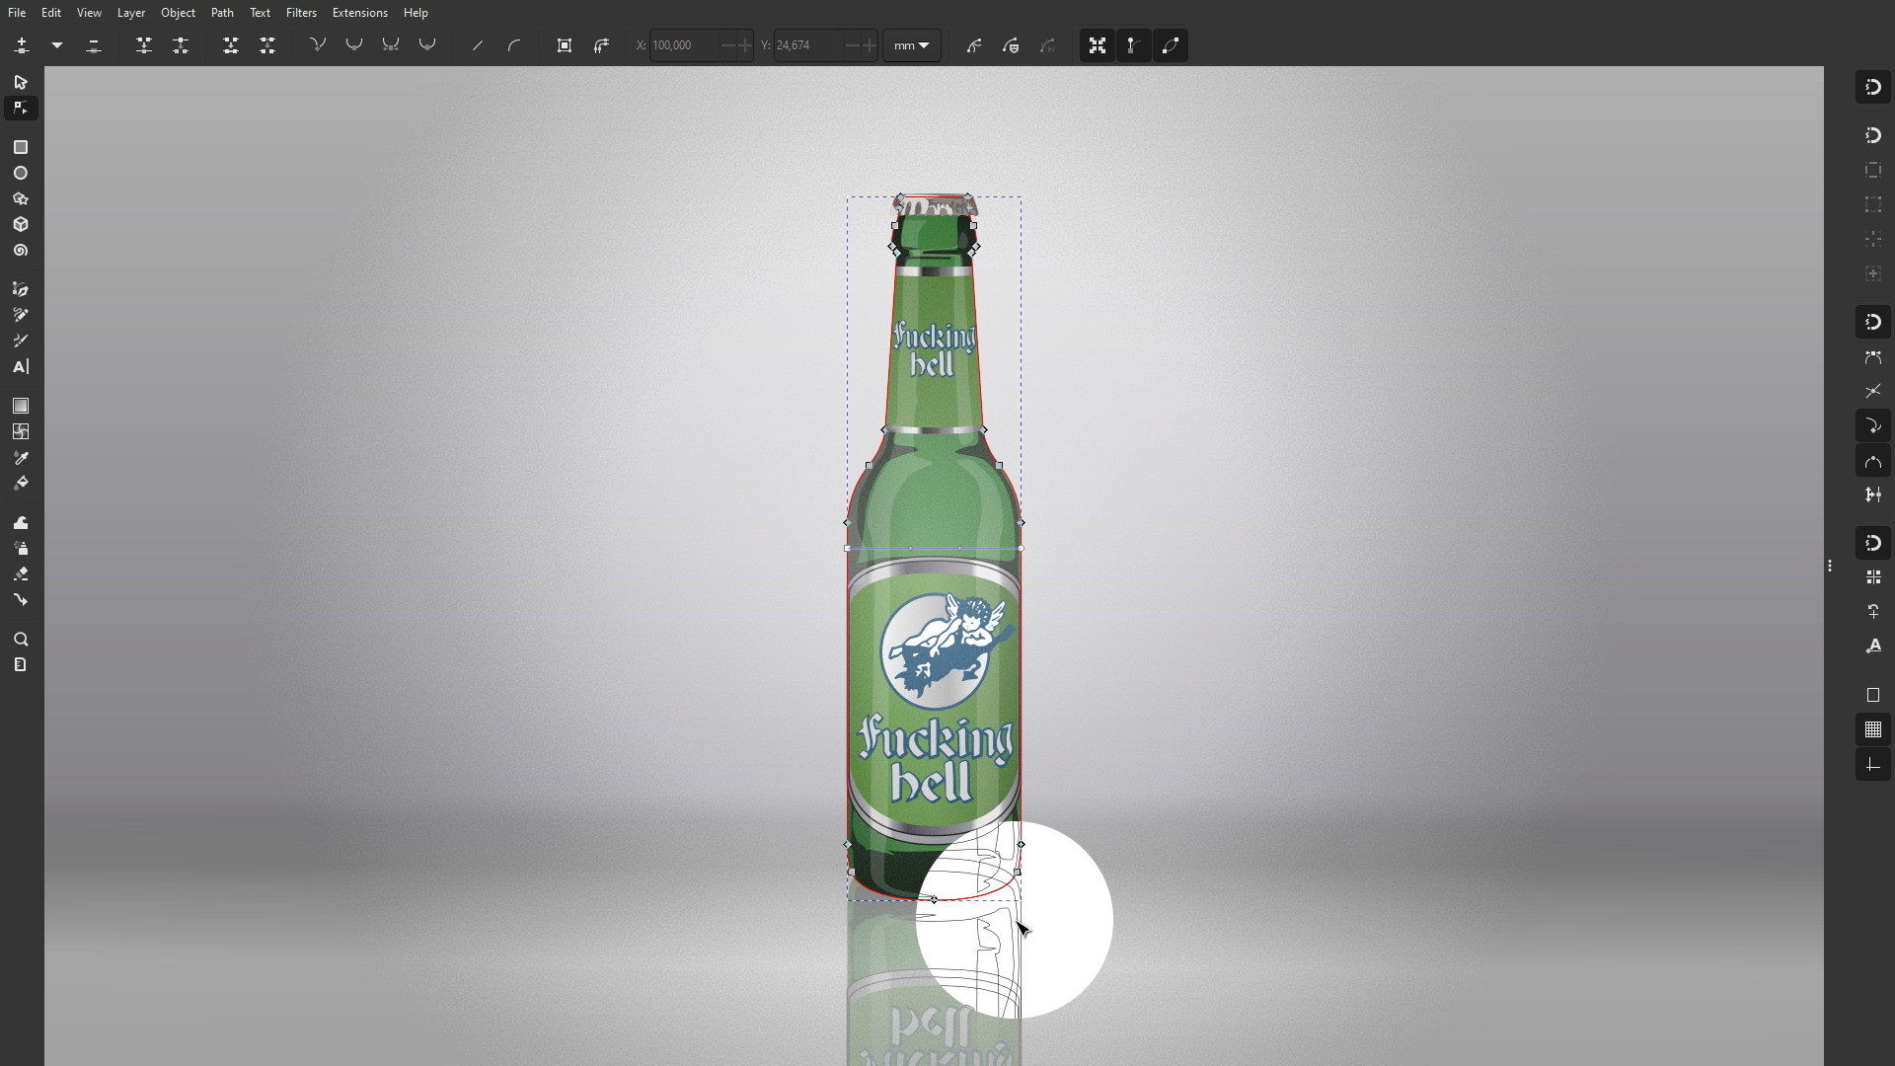Viewport: 1895px width, 1066px height.
Task: Toggle snap to paths
Action: [1873, 357]
